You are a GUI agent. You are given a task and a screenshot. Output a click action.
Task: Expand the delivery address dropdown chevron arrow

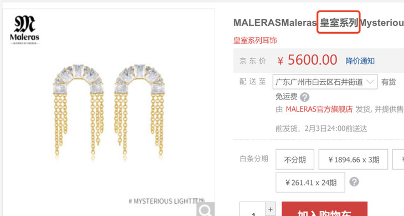pyautogui.click(x=370, y=82)
